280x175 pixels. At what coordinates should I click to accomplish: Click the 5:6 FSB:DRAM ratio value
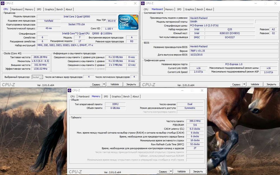point(195,125)
